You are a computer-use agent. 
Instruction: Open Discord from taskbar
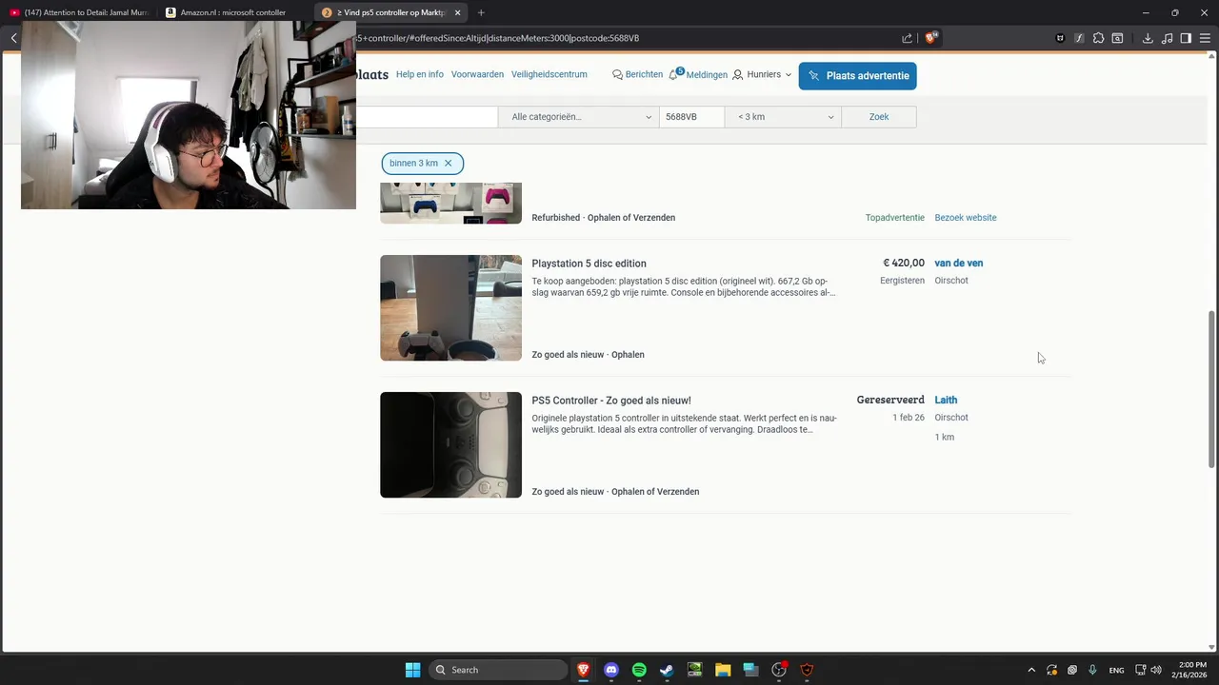(x=611, y=670)
